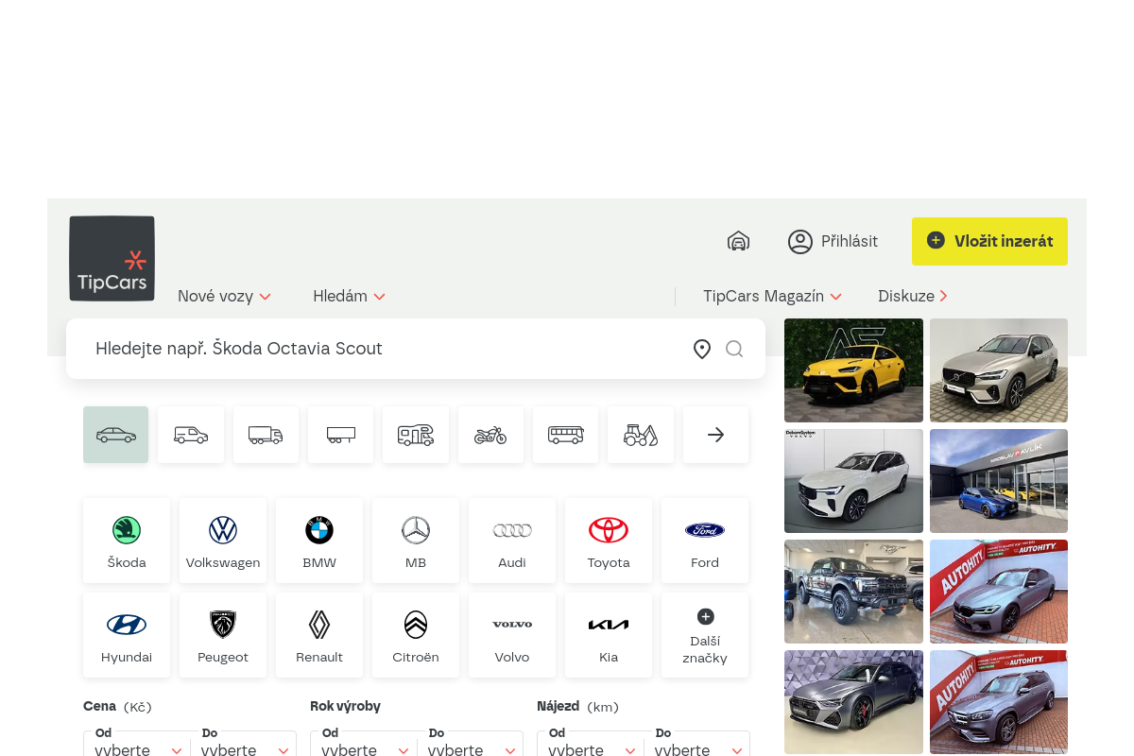Open the Rok výroby Do selector

click(x=472, y=748)
